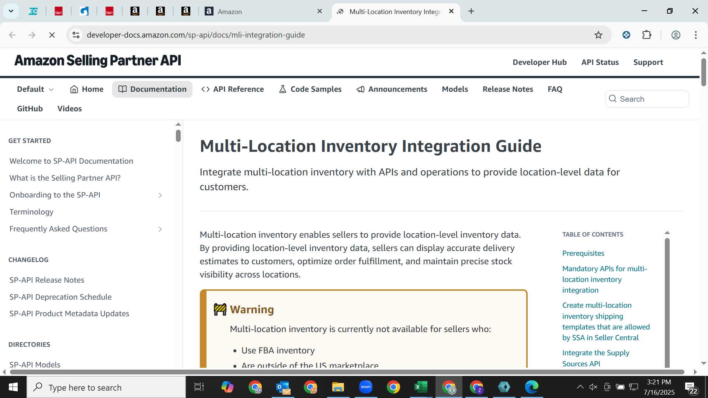Open Chrome's three-dot menu
Screen dimensions: 708x398
(696, 35)
